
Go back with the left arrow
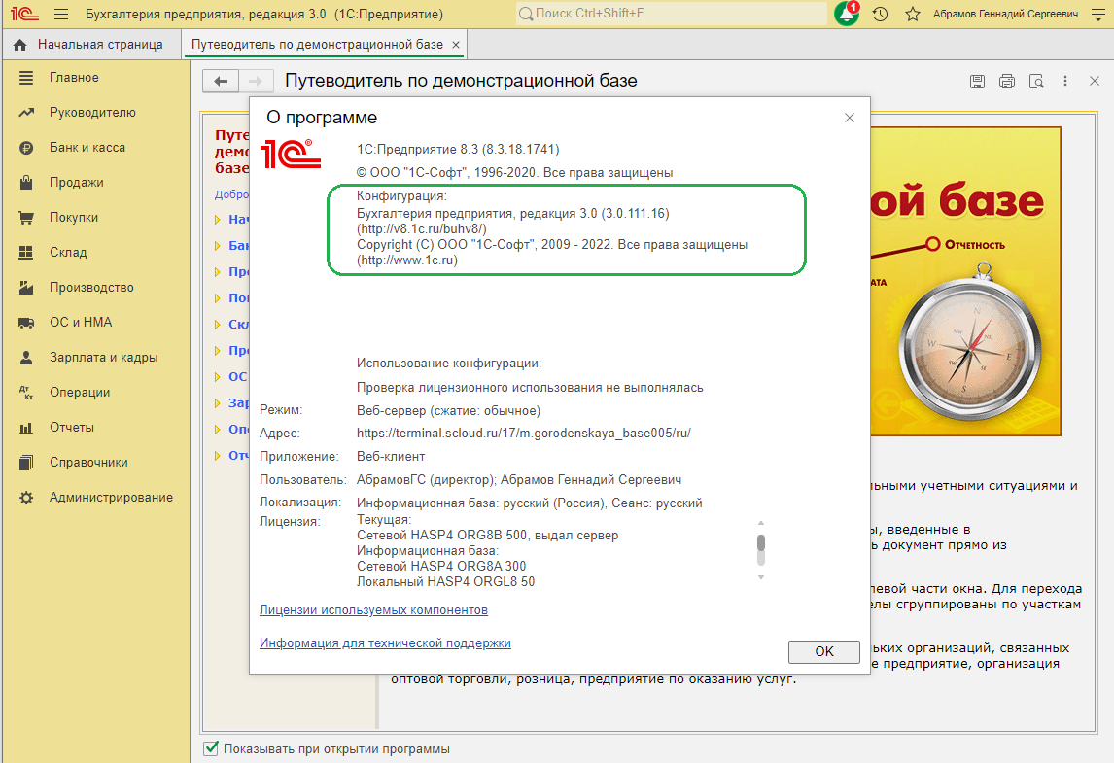pyautogui.click(x=221, y=81)
